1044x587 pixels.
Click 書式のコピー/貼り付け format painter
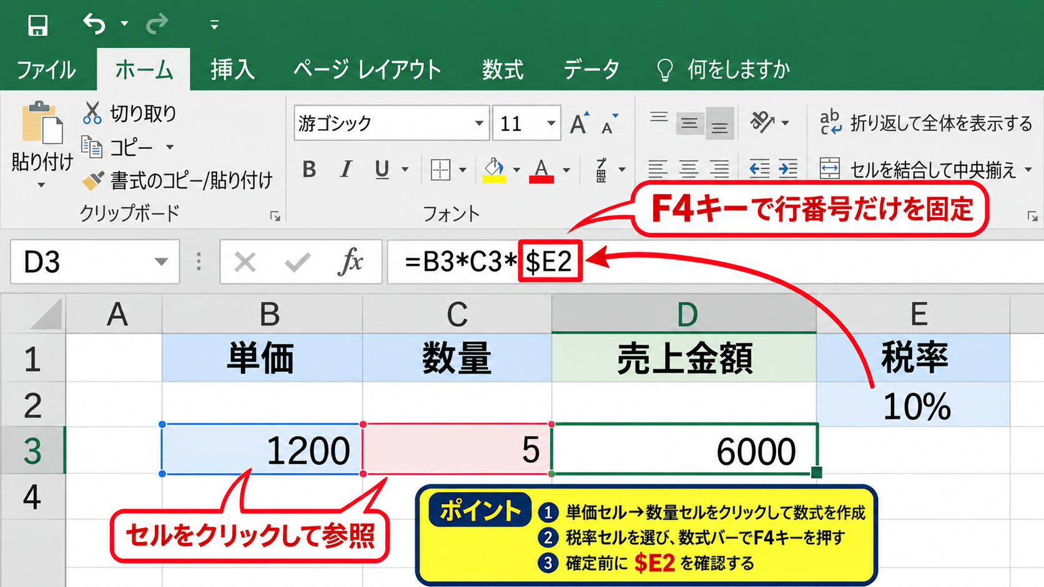(x=178, y=180)
